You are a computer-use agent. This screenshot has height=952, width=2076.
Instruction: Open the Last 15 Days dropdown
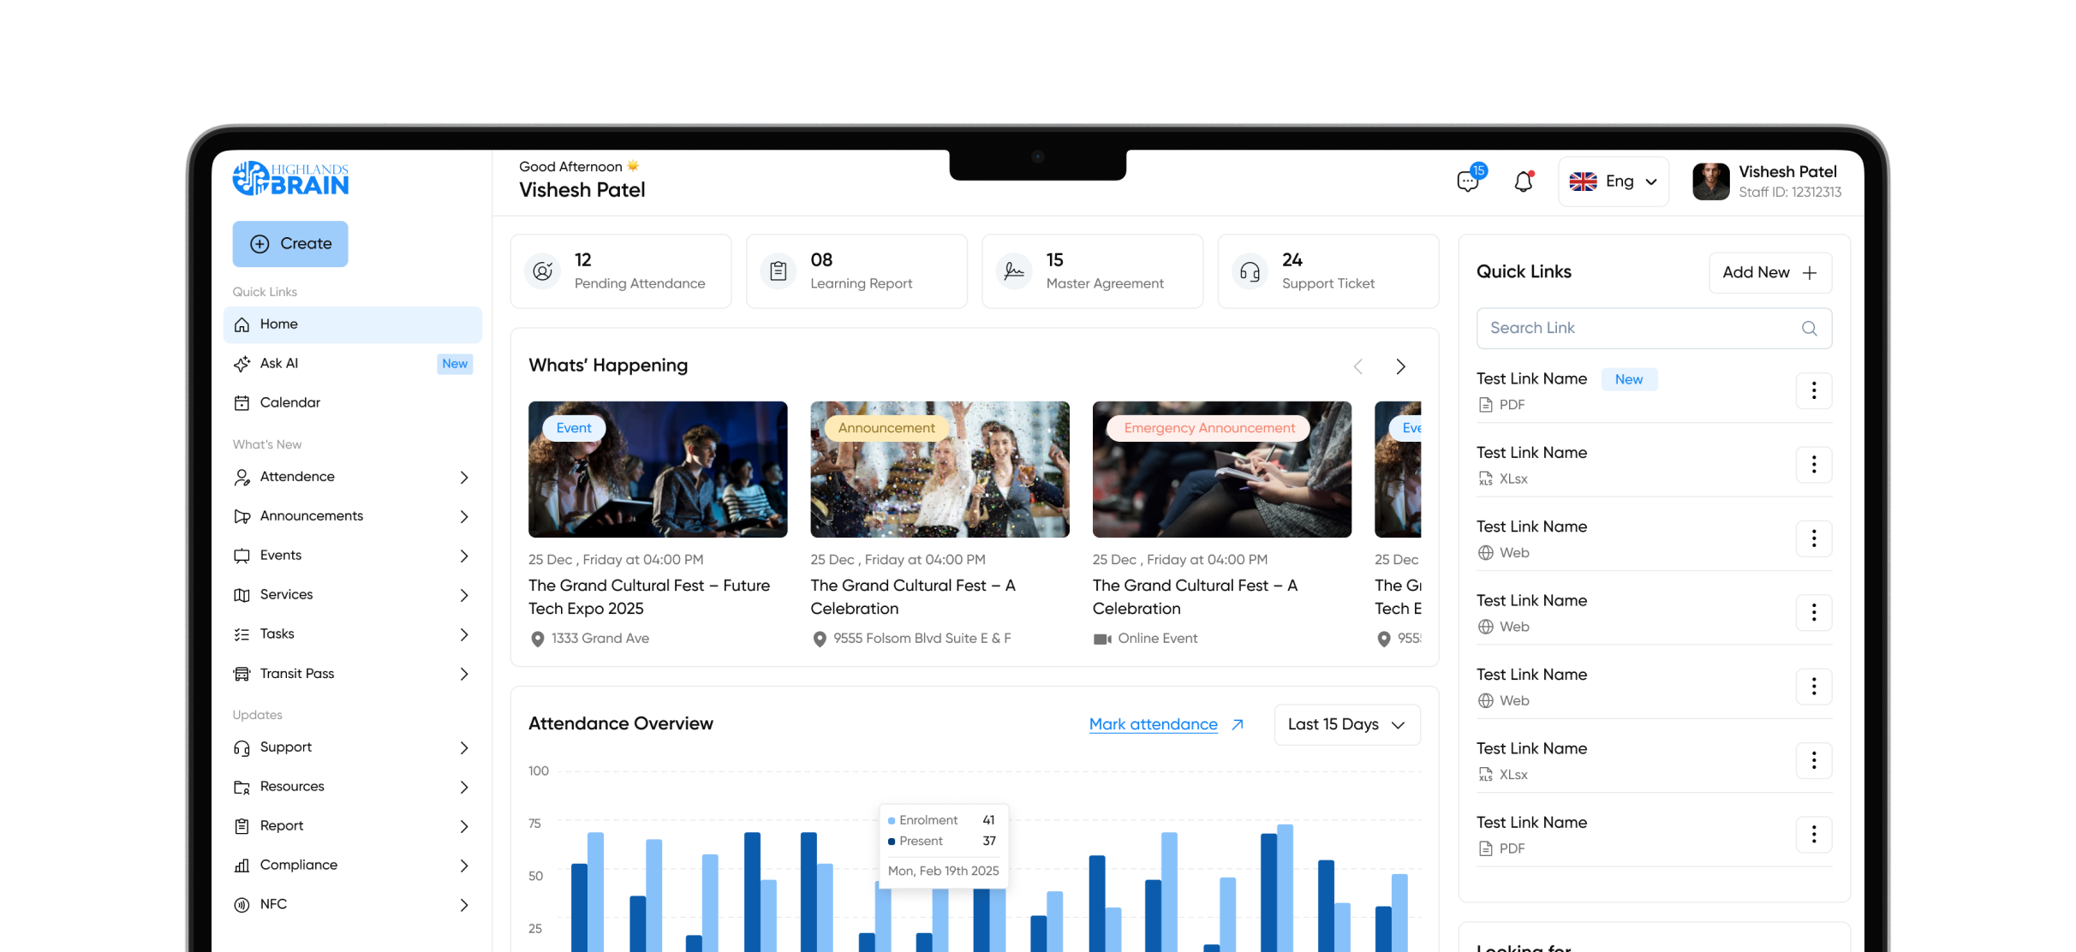1346,724
